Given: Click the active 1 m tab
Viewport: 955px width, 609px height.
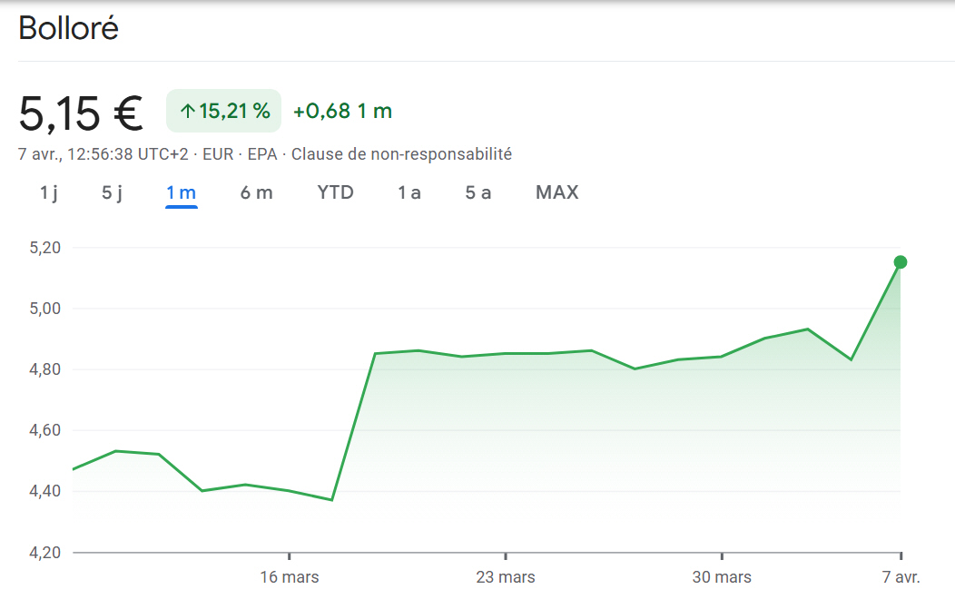Looking at the screenshot, I should point(182,192).
